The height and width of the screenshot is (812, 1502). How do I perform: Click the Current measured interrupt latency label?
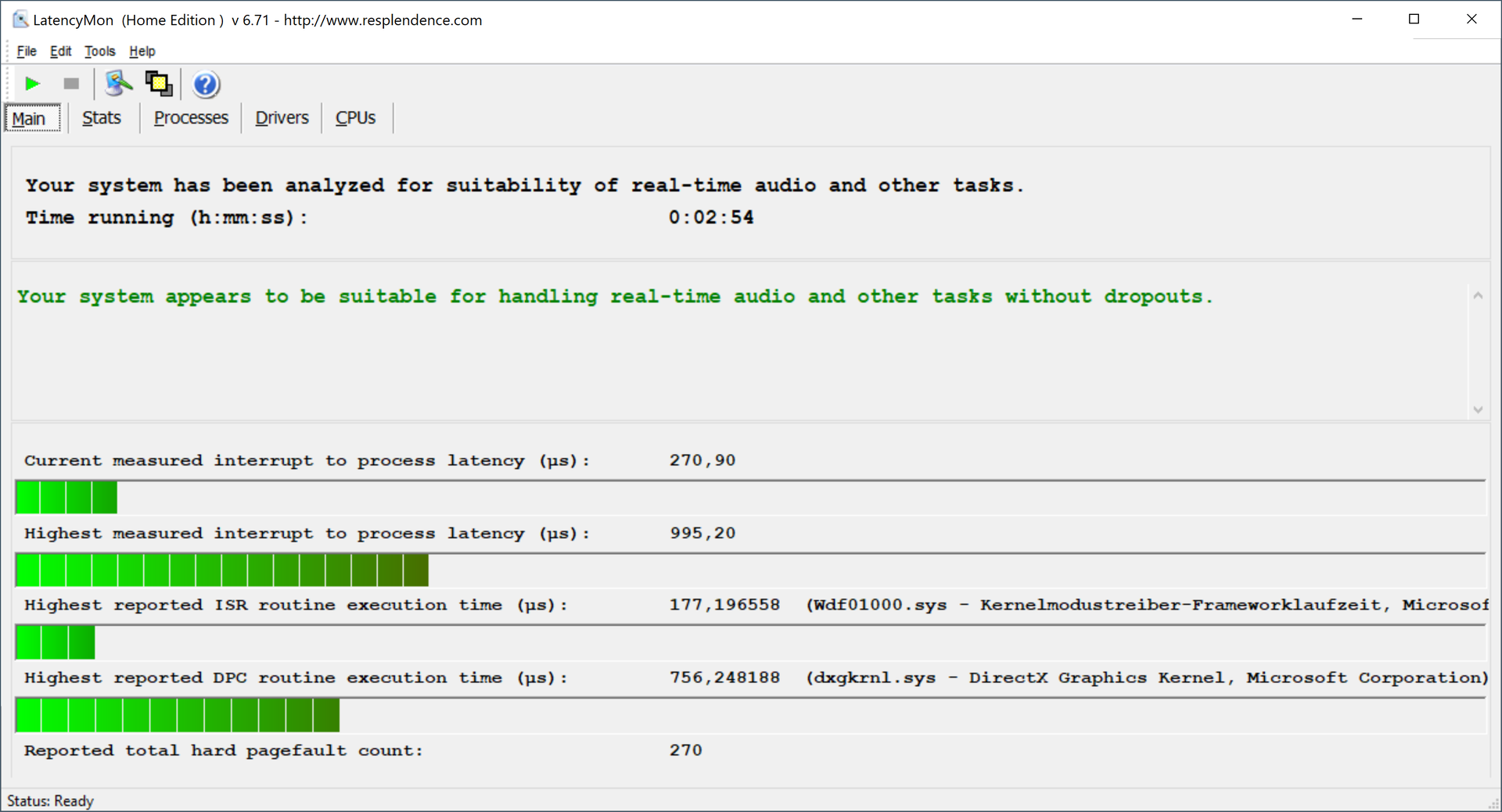[x=307, y=460]
